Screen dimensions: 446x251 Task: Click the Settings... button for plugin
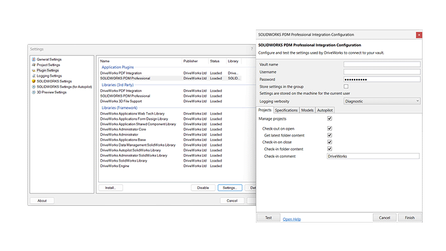point(230,188)
